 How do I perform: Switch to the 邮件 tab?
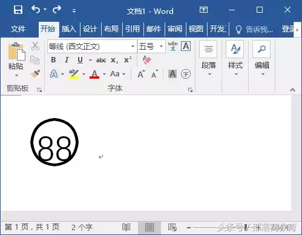pyautogui.click(x=154, y=29)
